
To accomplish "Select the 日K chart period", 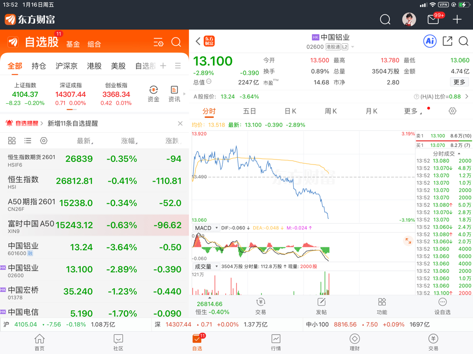I will pos(291,111).
